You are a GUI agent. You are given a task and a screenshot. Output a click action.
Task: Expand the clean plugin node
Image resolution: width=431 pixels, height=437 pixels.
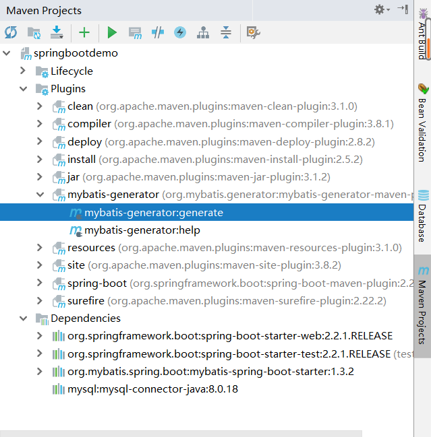pyautogui.click(x=40, y=106)
